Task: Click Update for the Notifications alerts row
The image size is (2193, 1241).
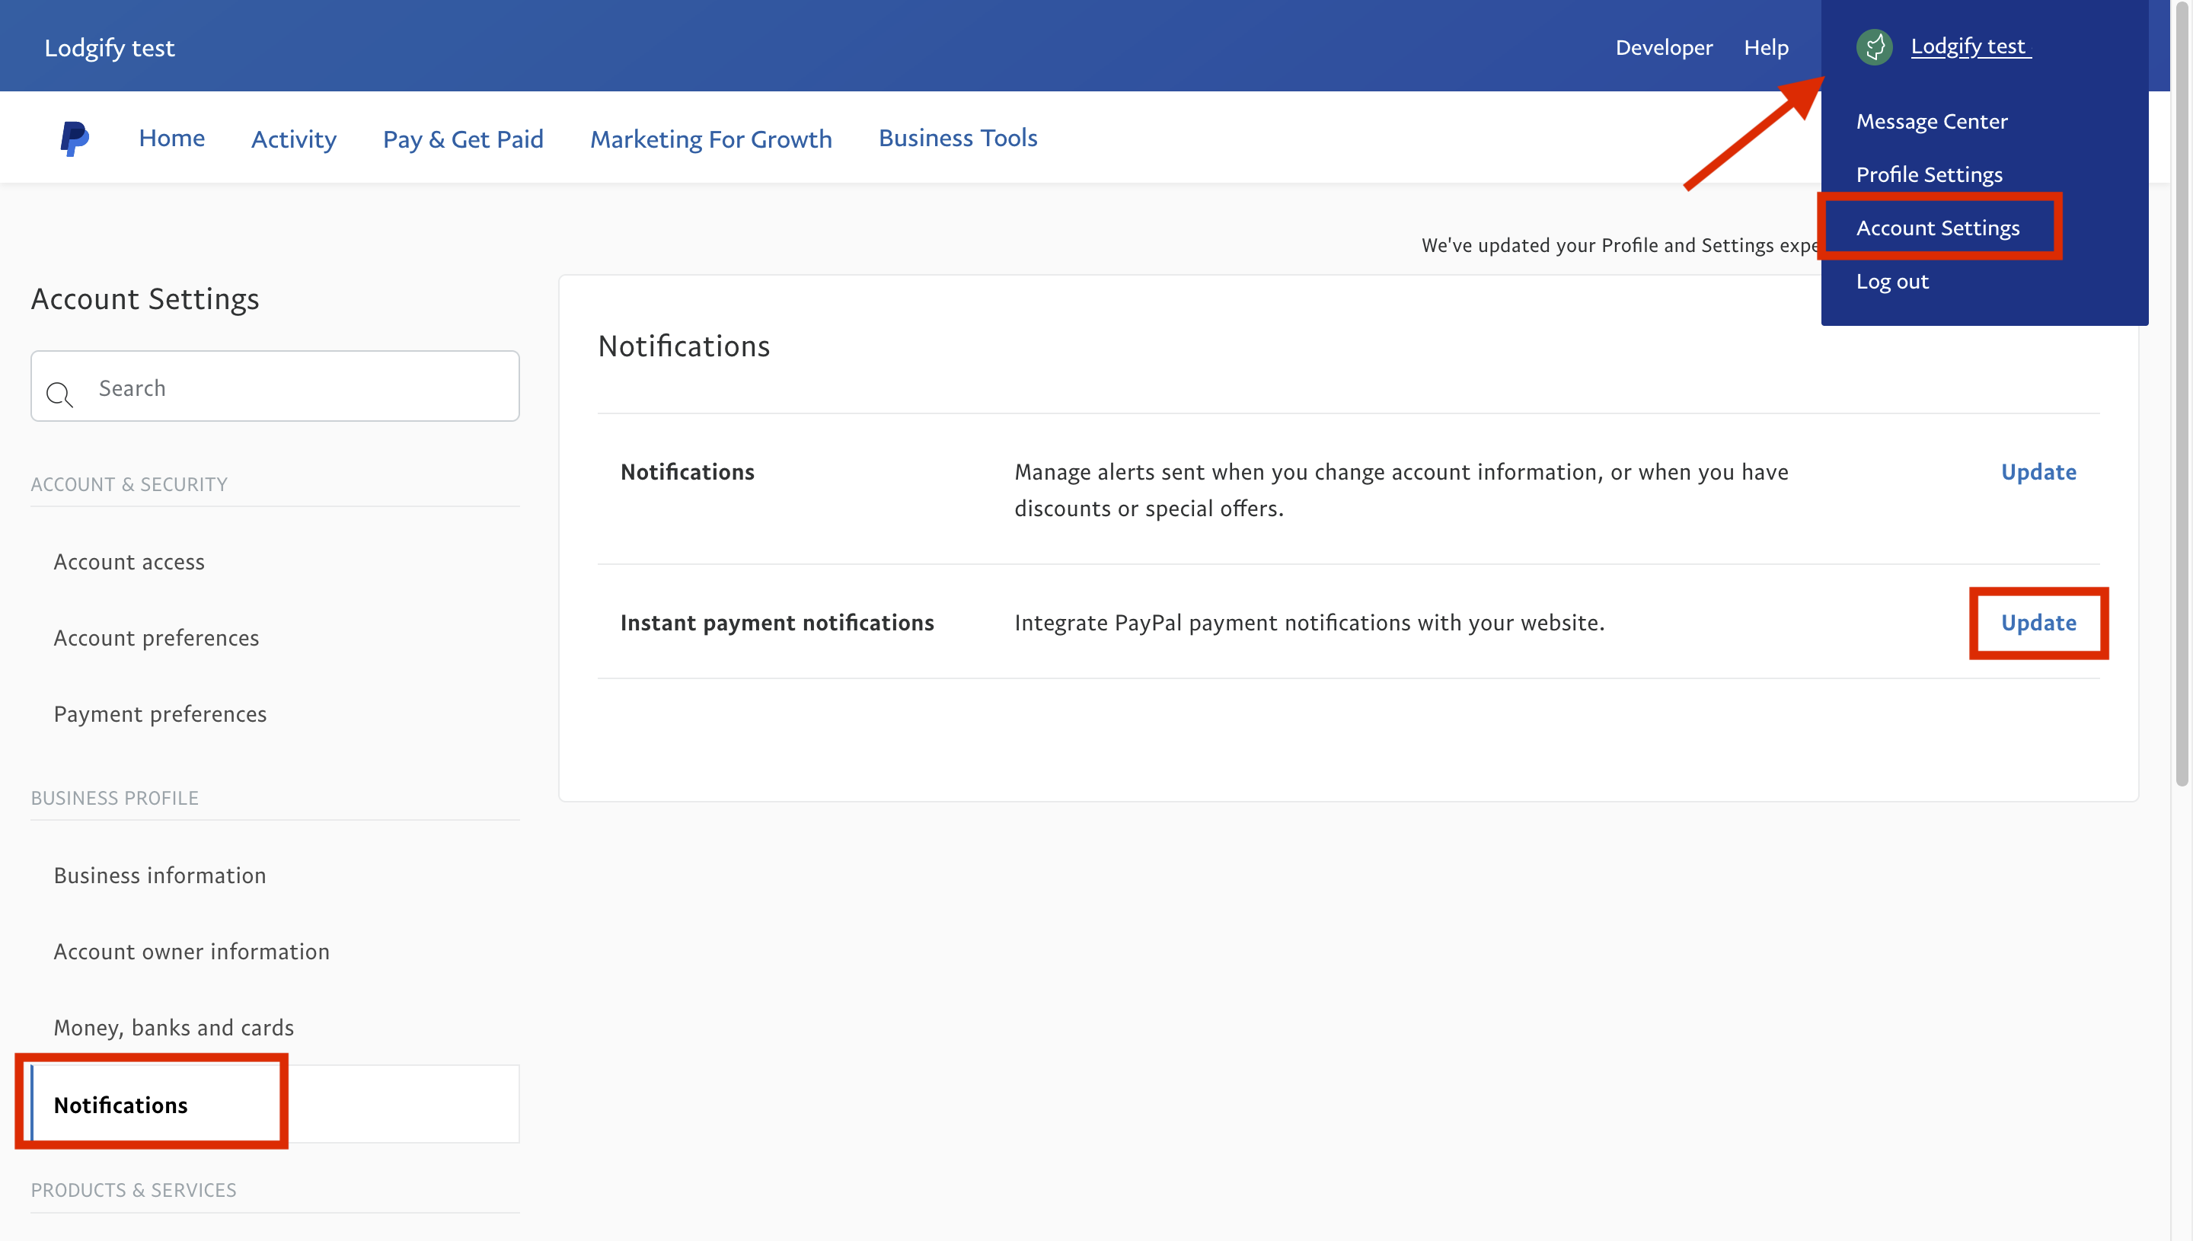Action: coord(2037,471)
